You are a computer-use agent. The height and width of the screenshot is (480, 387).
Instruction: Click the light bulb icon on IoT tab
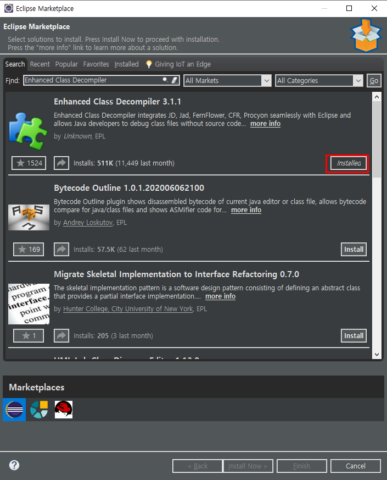click(149, 64)
